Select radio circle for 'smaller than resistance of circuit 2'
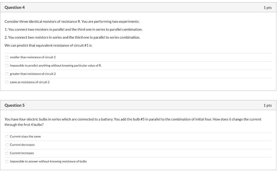 point(7,57)
